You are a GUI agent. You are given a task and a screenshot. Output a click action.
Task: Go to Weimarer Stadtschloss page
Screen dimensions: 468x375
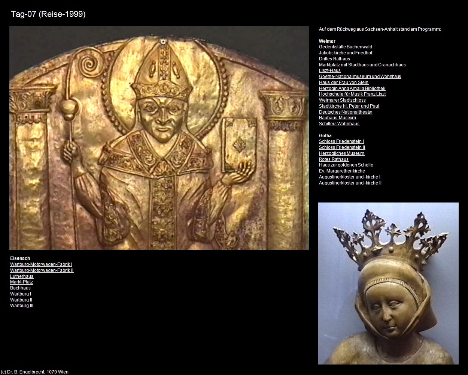342,100
